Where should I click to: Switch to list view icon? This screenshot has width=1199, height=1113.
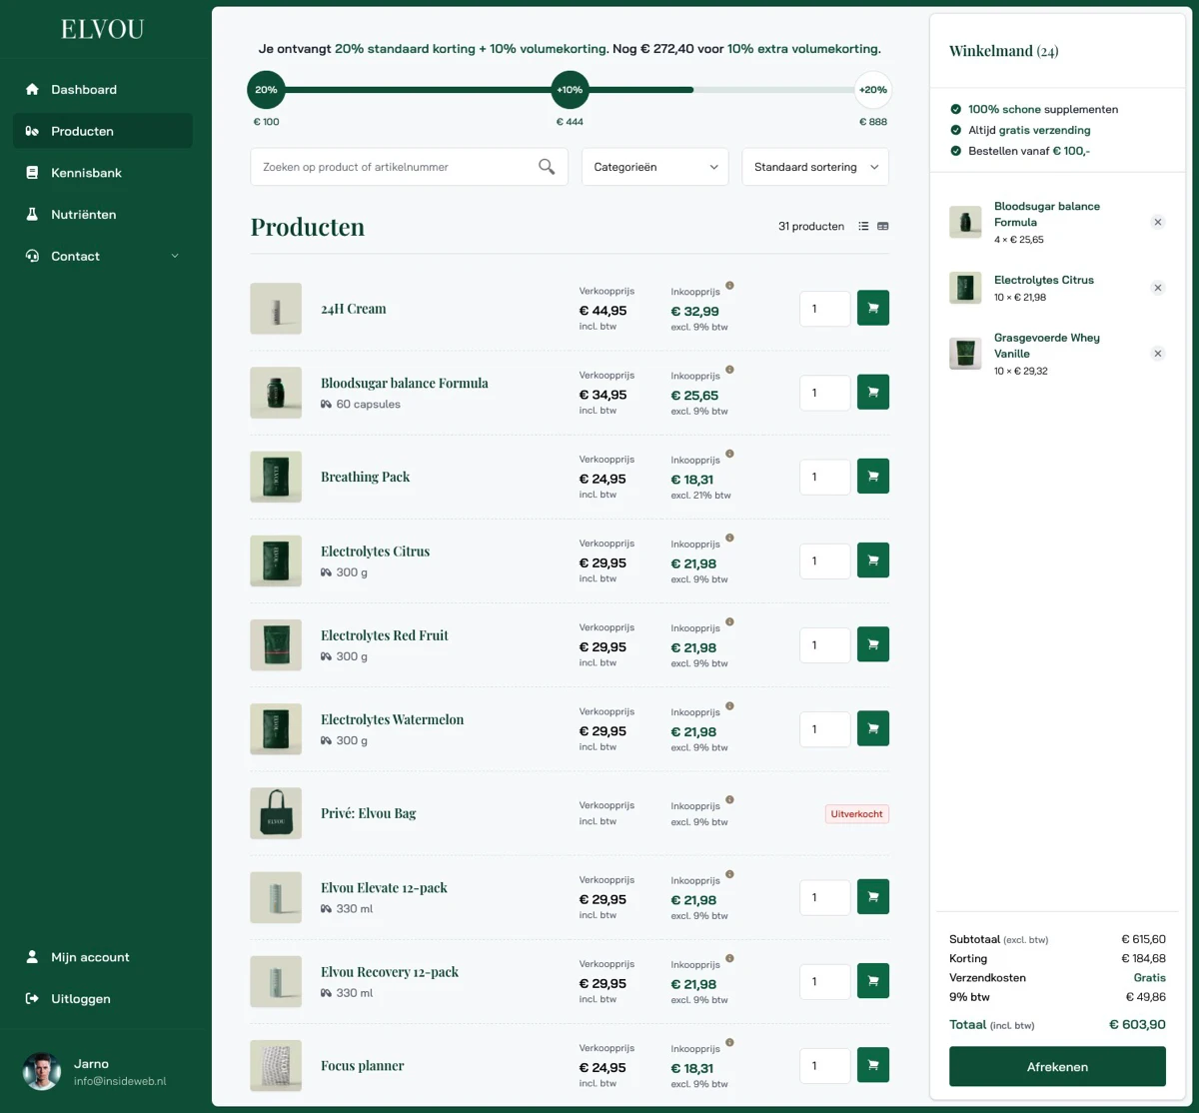tap(863, 227)
